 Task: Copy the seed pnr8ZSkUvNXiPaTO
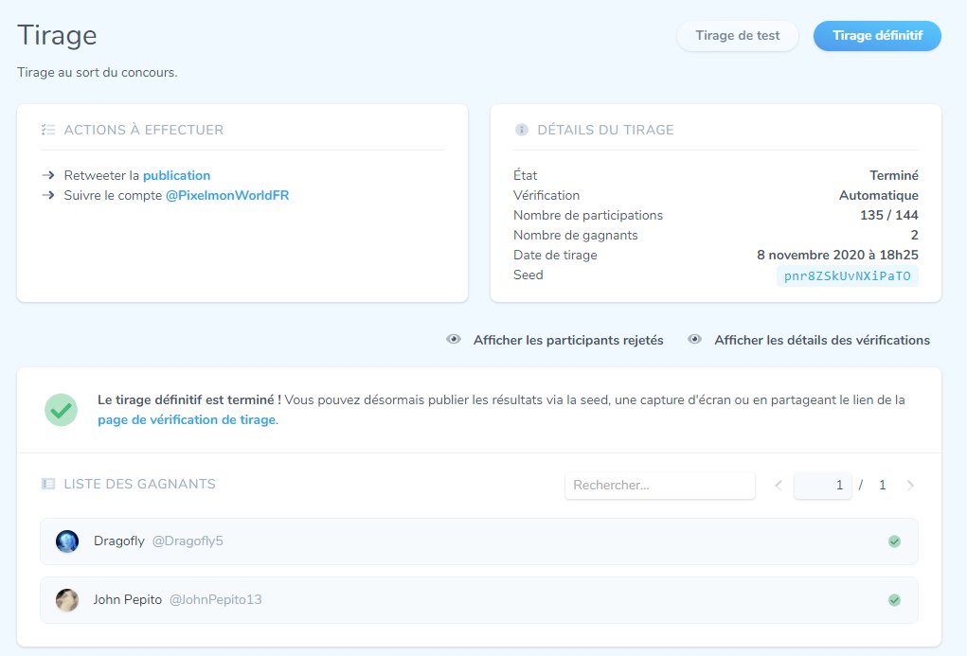click(x=847, y=275)
